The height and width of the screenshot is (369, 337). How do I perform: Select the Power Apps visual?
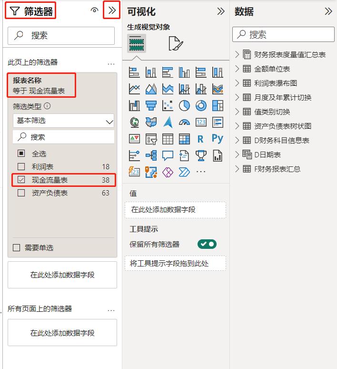[168, 172]
